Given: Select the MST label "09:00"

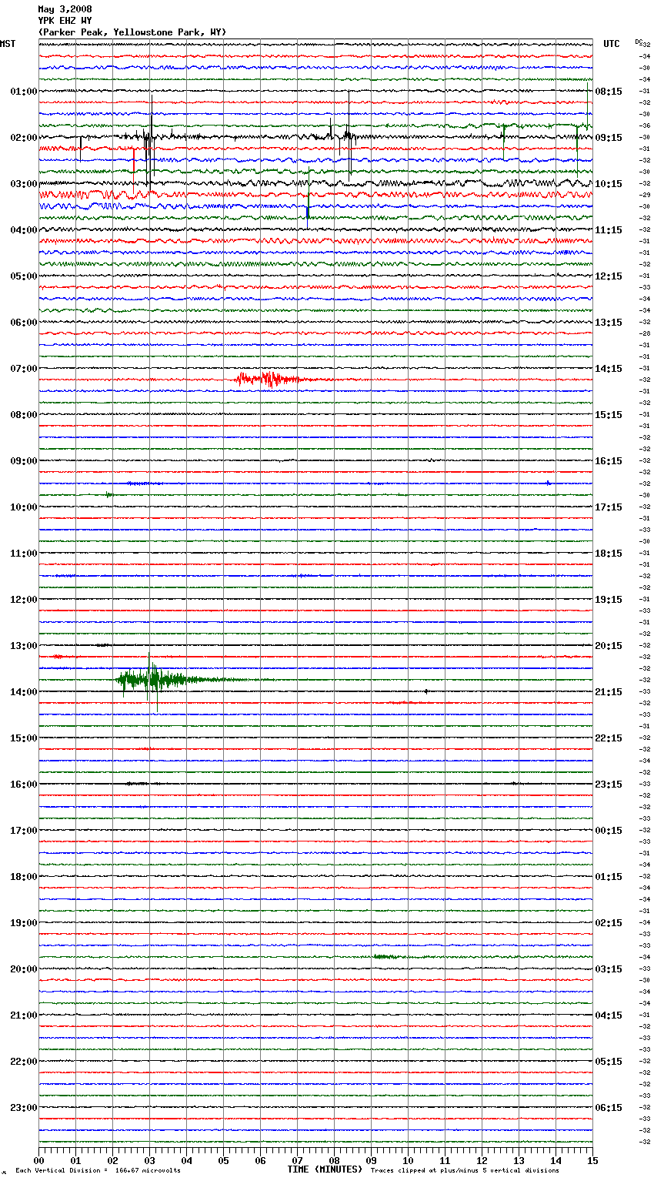Looking at the screenshot, I should click(x=24, y=461).
